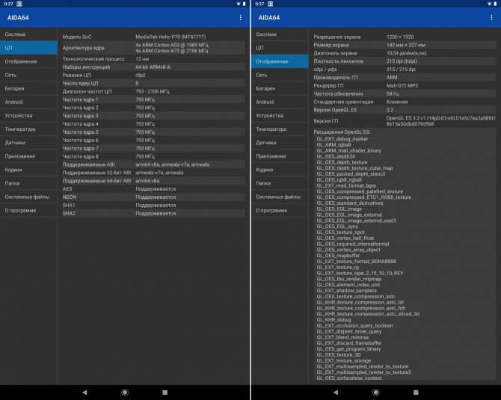The width and height of the screenshot is (501, 400).
Task: Open Отображение in left screen sidebar
Action: (28, 61)
